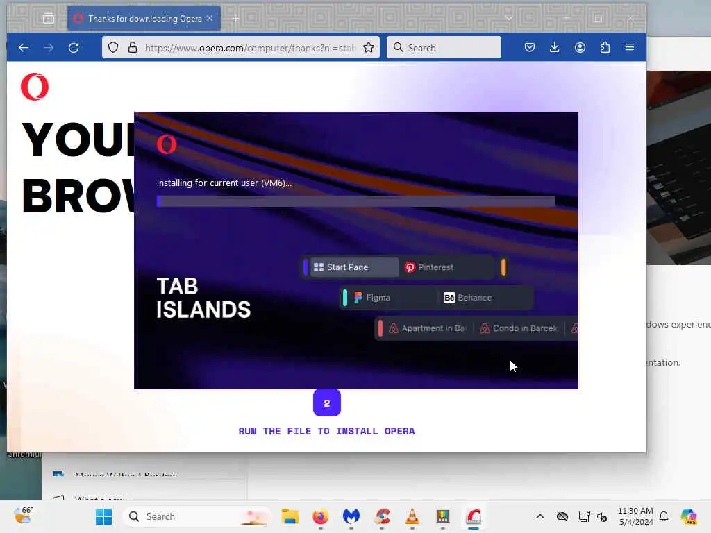This screenshot has height=533, width=711.
Task: Expand the hidden system tray icons chevron
Action: 539,516
